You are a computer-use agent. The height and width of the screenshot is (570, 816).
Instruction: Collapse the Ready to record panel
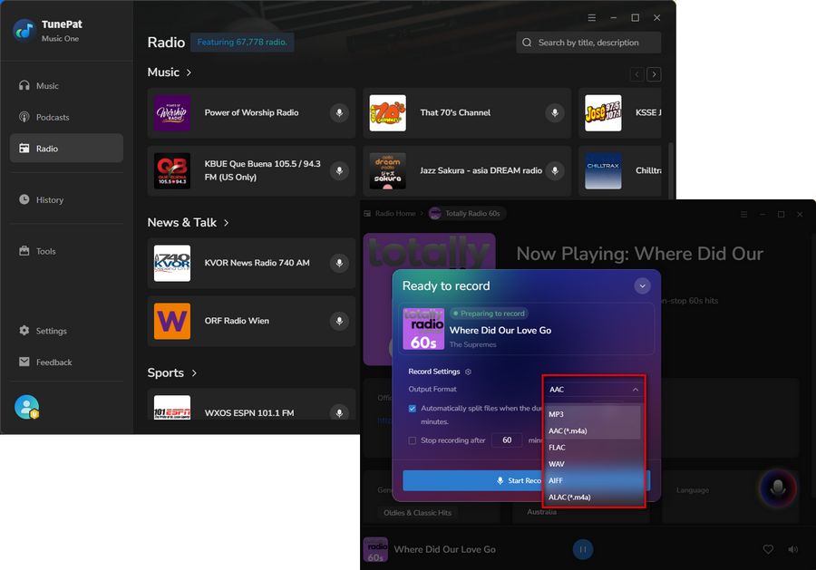642,285
